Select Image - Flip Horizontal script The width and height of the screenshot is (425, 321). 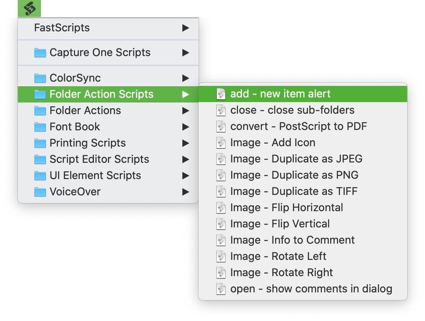tap(286, 208)
